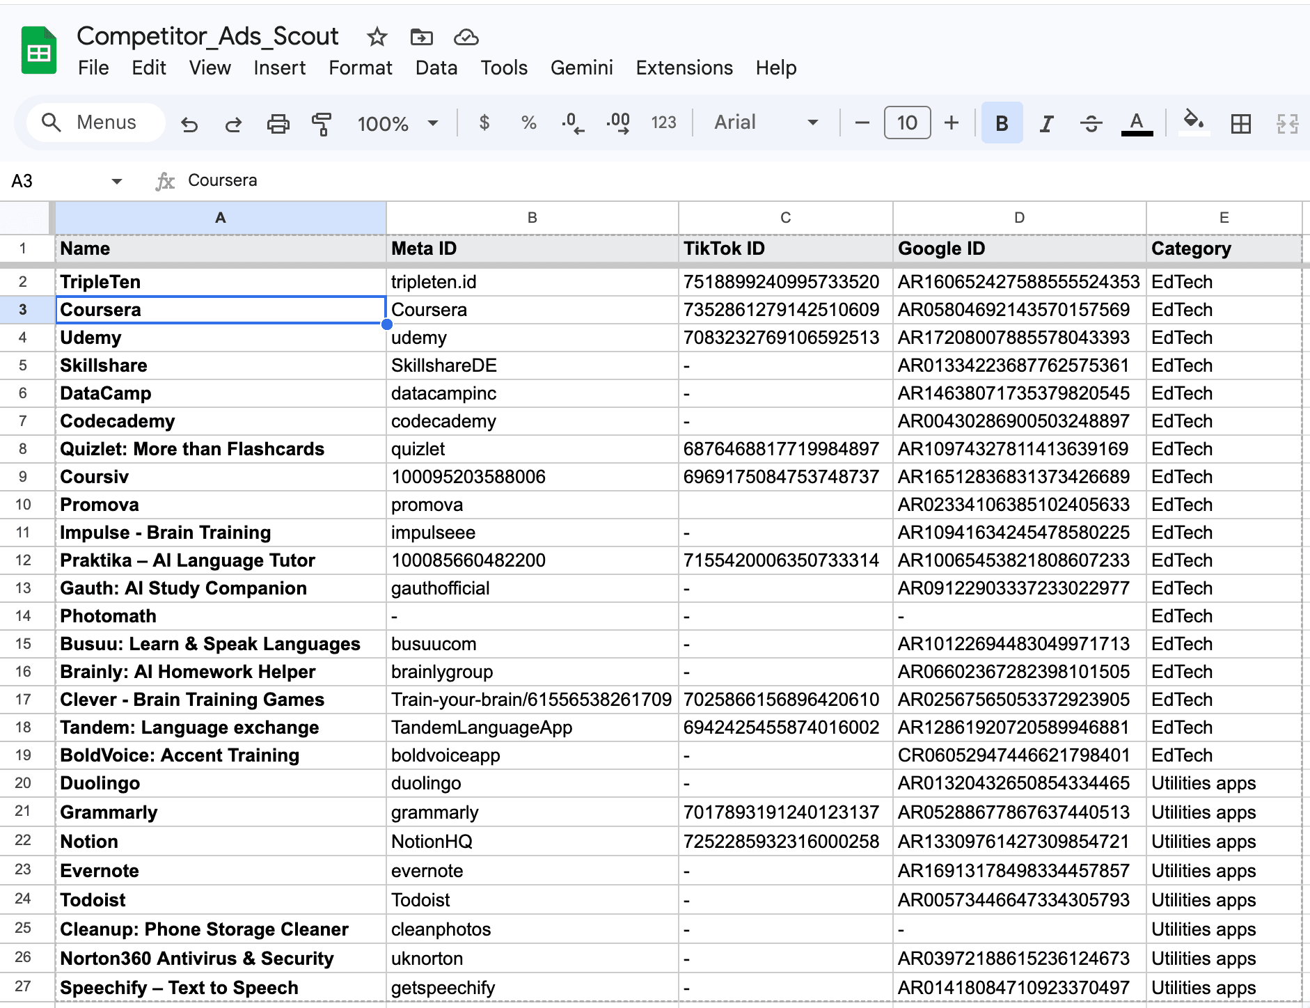Click the move to folder icon
Screen dimensions: 1310x1008
tap(422, 37)
